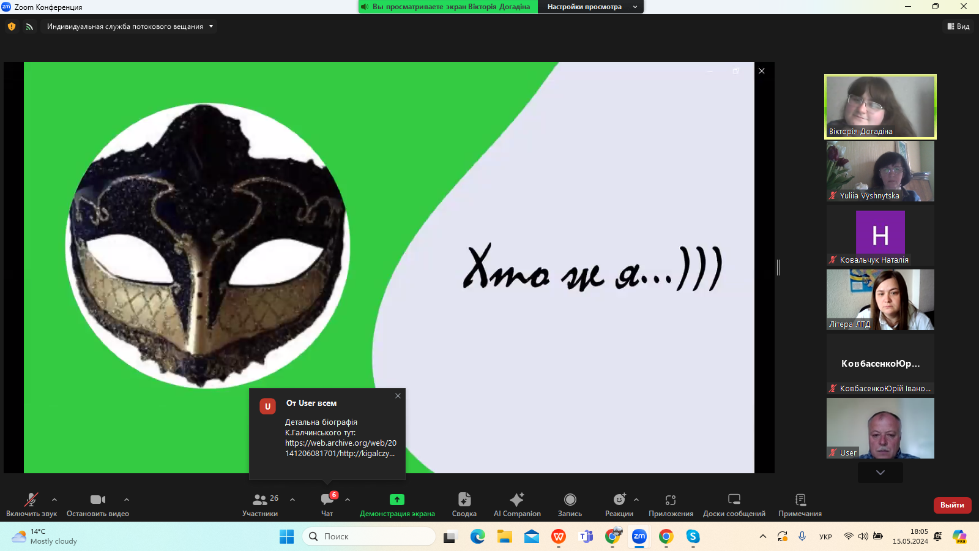Start sharing with Демонстрация экрана
The image size is (979, 551).
397,504
